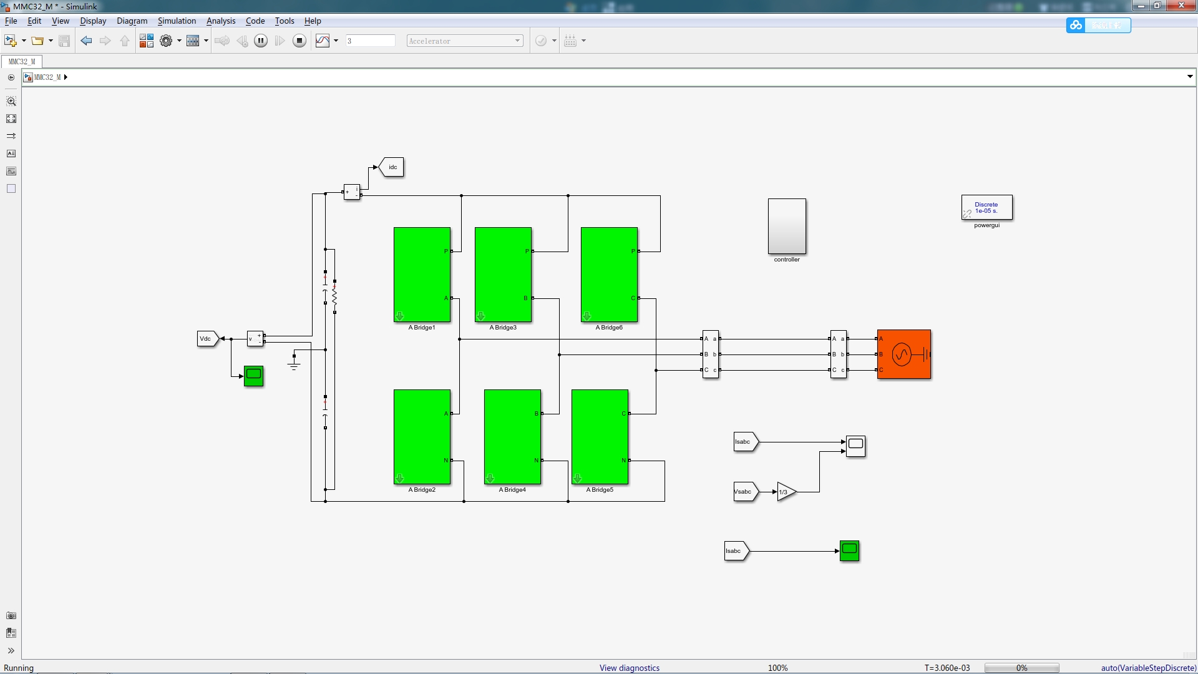
Task: Open the dropdown beside the Open folder icon
Action: pos(51,41)
